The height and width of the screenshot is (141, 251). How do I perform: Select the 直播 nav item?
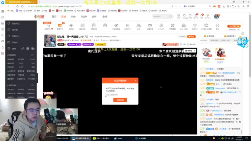tap(64, 17)
